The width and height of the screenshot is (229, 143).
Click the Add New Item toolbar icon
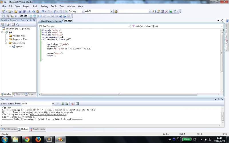click(x=10, y=11)
